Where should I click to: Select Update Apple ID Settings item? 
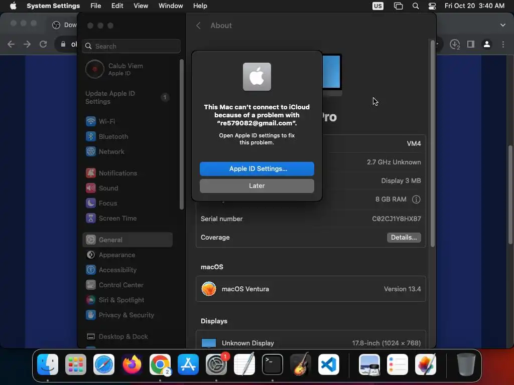(127, 98)
